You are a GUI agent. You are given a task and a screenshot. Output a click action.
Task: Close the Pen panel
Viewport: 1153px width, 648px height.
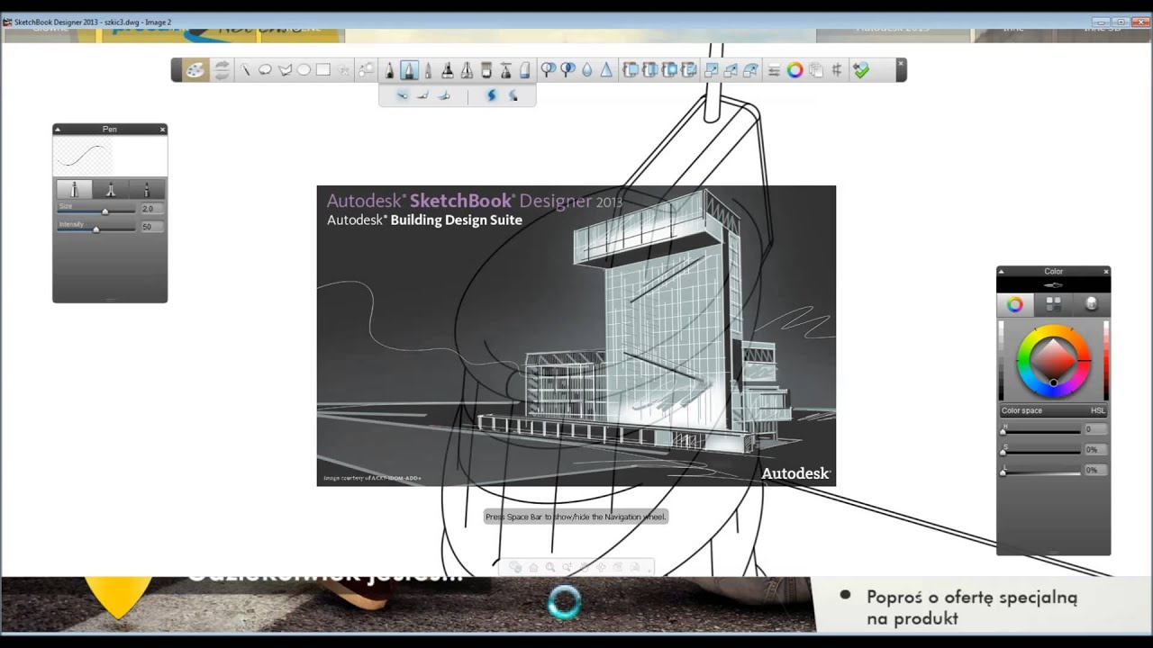(x=162, y=130)
